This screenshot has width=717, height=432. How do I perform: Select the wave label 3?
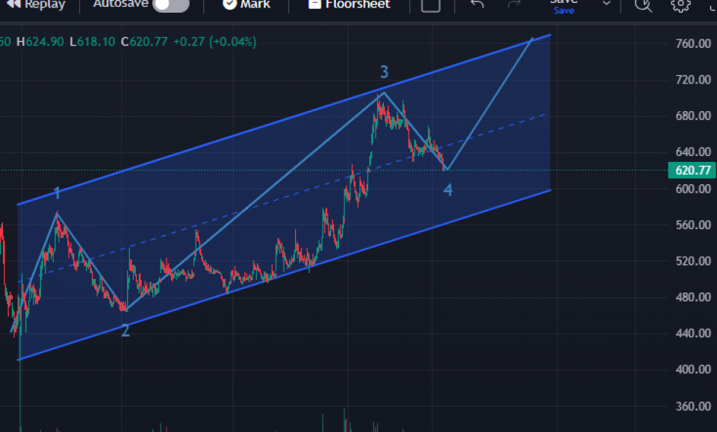point(384,72)
